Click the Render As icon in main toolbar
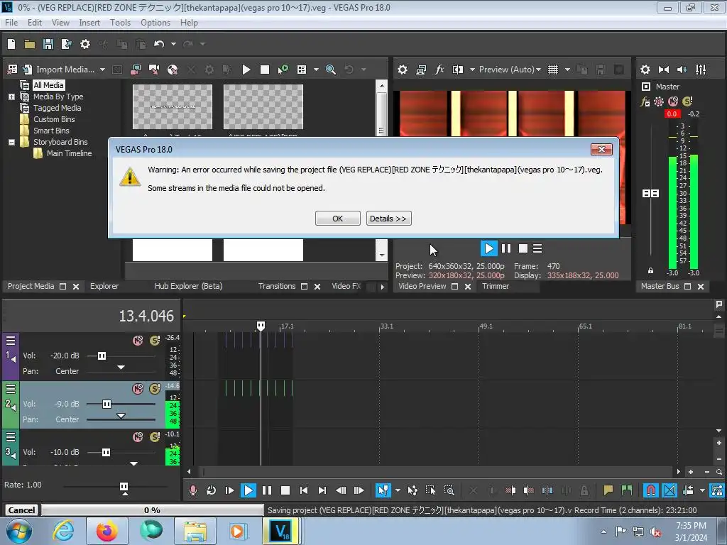 (x=66, y=44)
